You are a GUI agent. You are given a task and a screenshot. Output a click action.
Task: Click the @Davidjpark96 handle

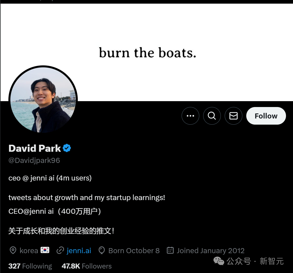[x=34, y=160]
